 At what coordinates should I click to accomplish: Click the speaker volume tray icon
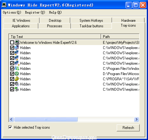coord(17,84)
